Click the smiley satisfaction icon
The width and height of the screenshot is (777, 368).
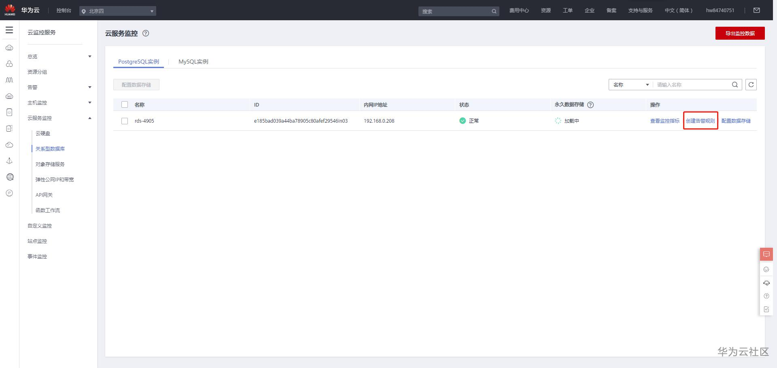tap(766, 269)
